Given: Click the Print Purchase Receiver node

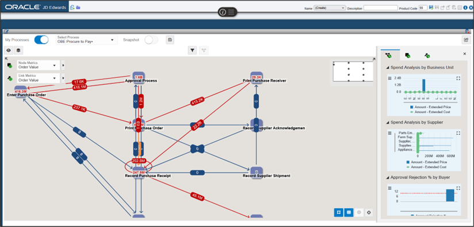Looking at the screenshot, I should pyautogui.click(x=257, y=77).
